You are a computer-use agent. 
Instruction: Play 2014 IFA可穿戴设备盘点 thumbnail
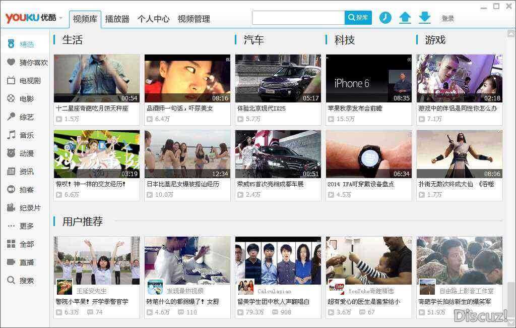[368, 154]
